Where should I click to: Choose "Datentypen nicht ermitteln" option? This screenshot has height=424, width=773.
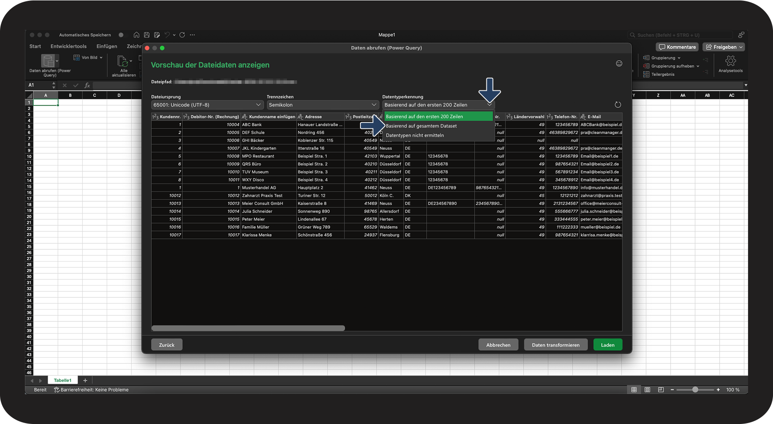(x=415, y=135)
